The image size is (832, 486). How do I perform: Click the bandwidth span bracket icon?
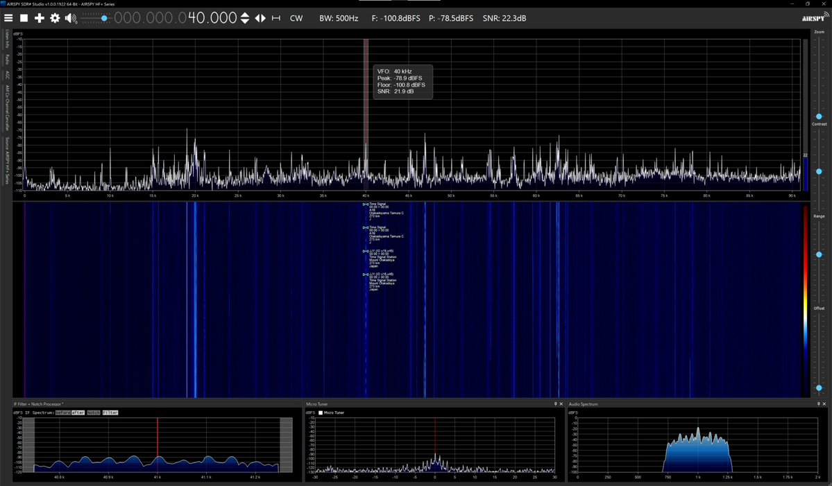point(276,18)
